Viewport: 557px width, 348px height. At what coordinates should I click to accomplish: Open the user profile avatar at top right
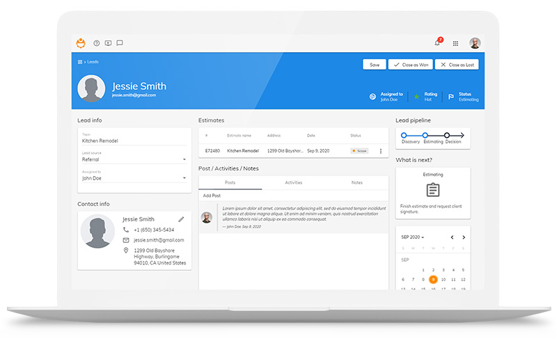click(x=475, y=43)
